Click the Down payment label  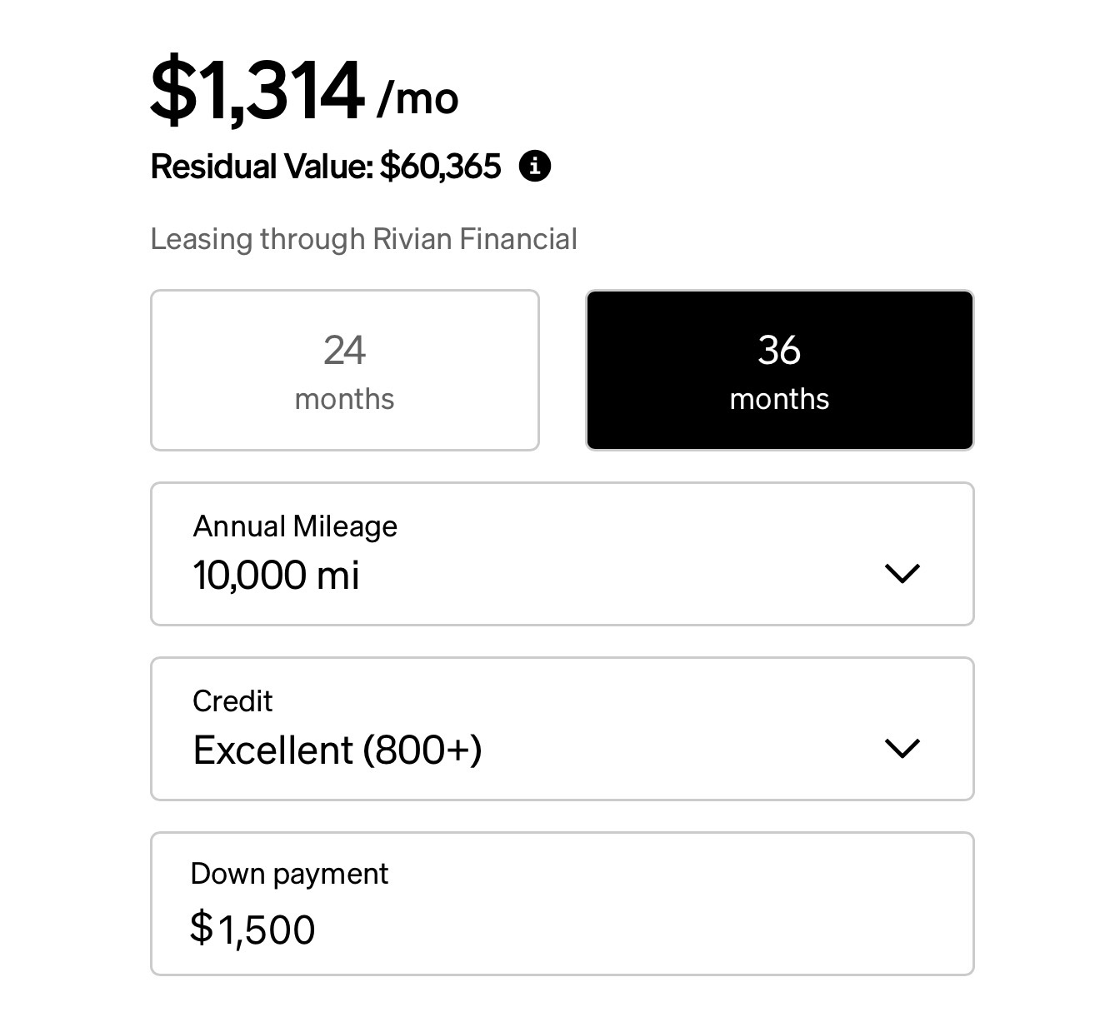click(289, 874)
